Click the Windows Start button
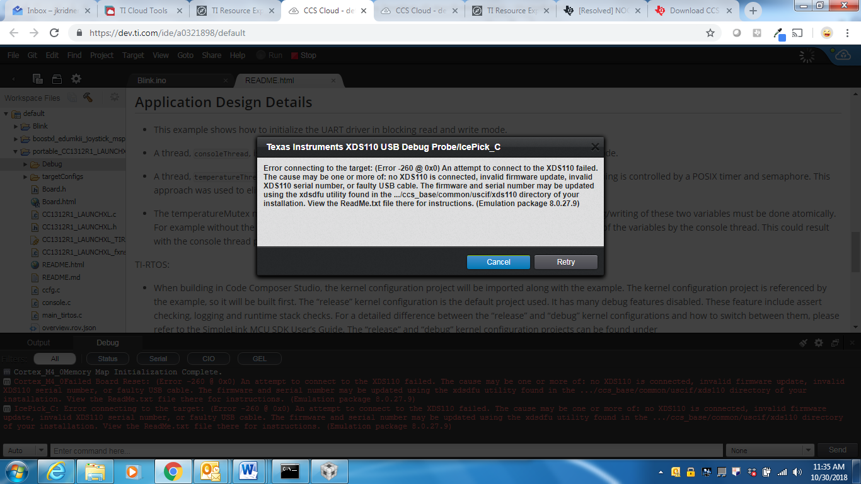The width and height of the screenshot is (861, 484). pos(16,471)
